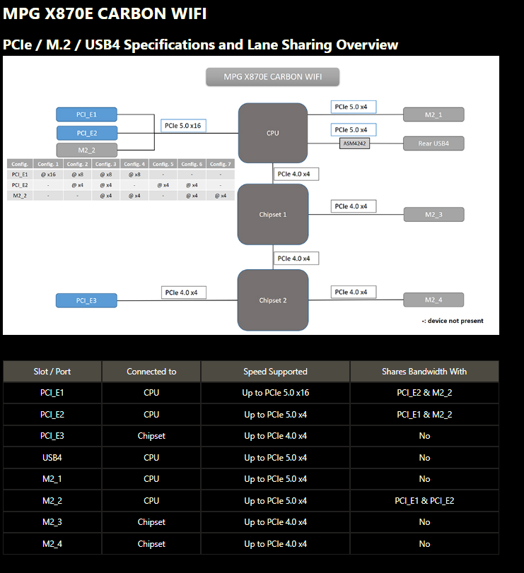The height and width of the screenshot is (573, 524).
Task: Click "Up to PCIe 5.0 x16" speed cell
Action: tap(275, 393)
